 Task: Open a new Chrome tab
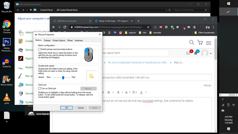[138, 21]
